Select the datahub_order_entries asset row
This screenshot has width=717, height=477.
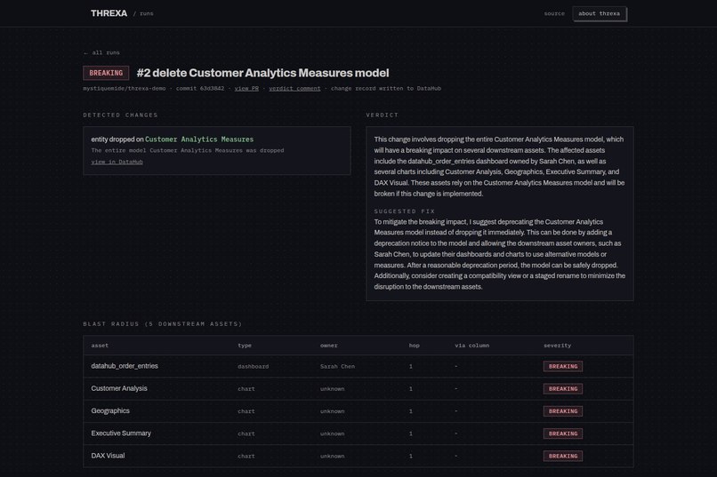358,367
